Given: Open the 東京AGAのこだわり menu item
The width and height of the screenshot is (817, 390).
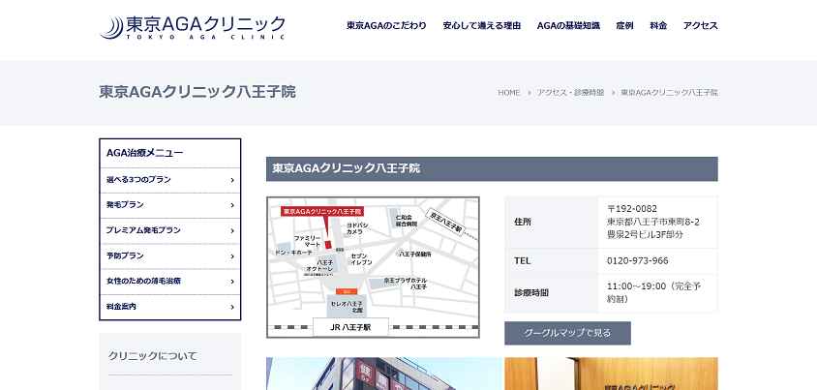Looking at the screenshot, I should pos(387,25).
